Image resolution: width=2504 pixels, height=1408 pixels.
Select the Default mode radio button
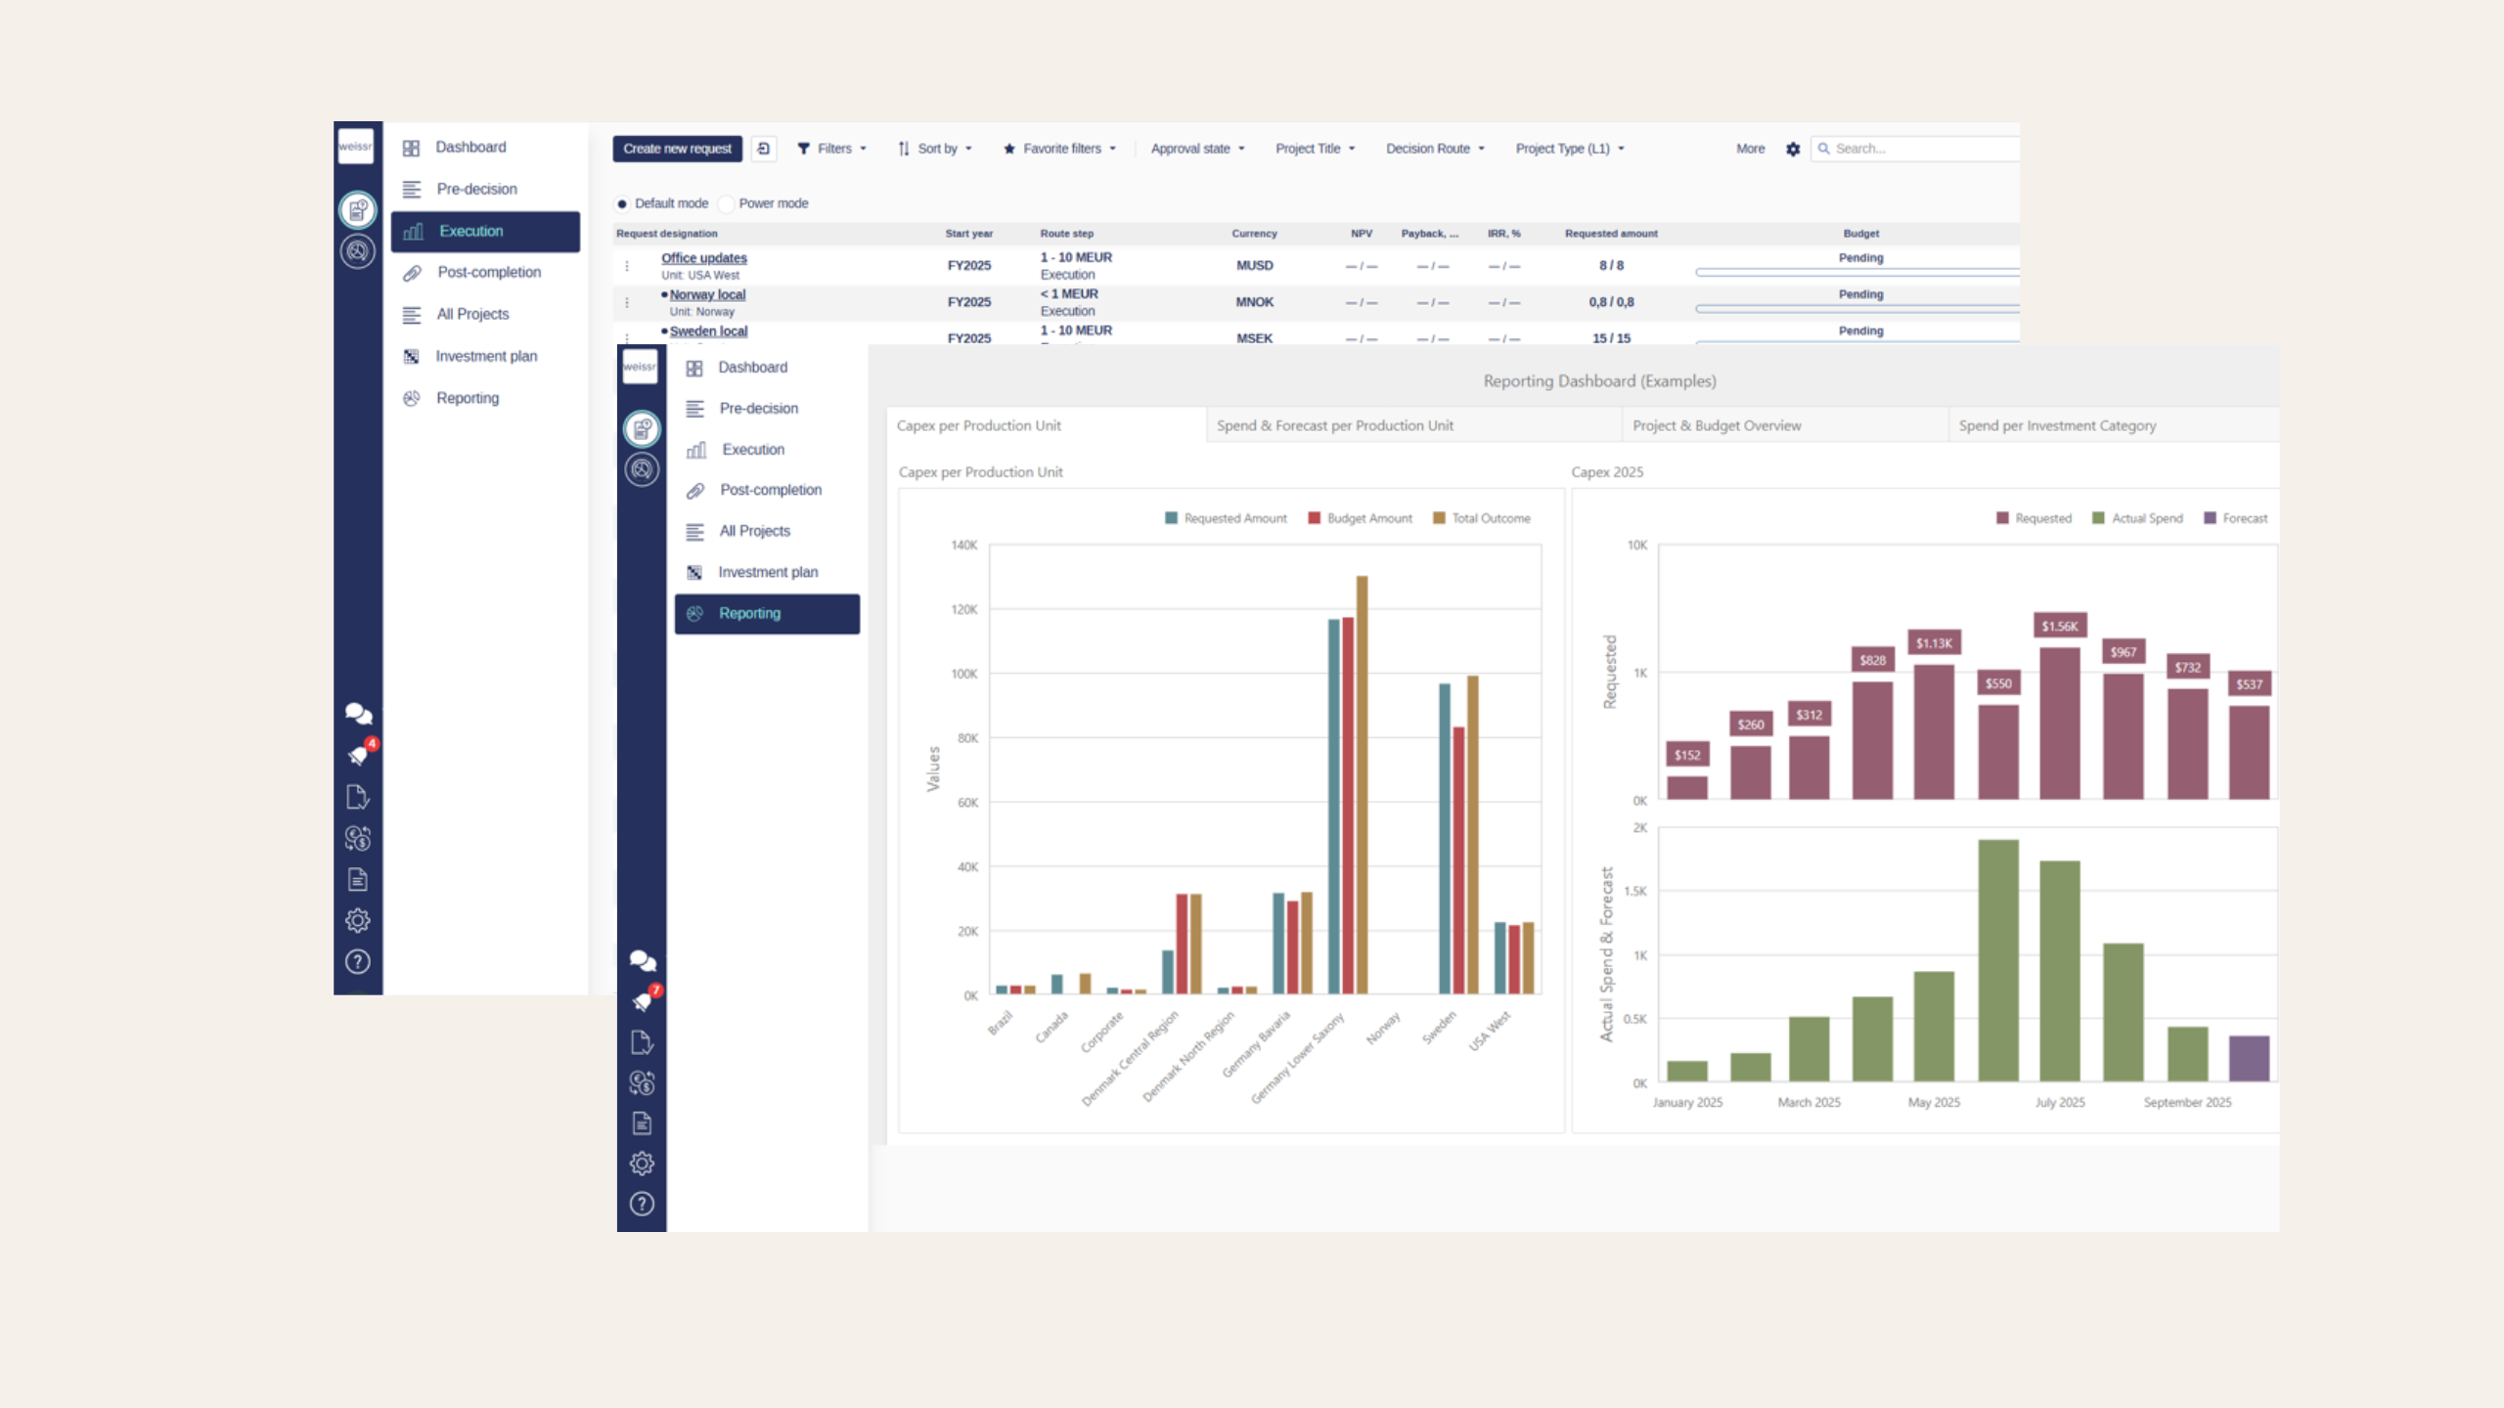[x=622, y=203]
